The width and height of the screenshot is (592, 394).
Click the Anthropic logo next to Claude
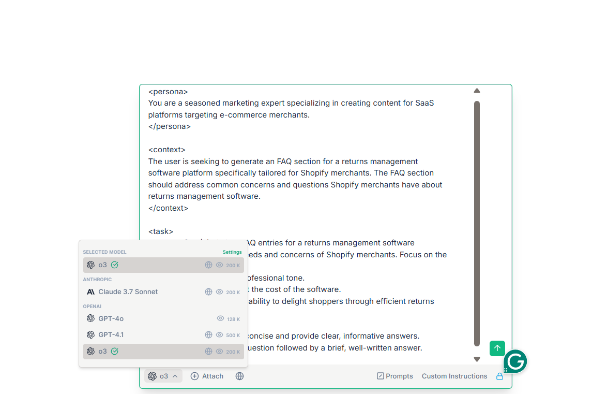(90, 291)
